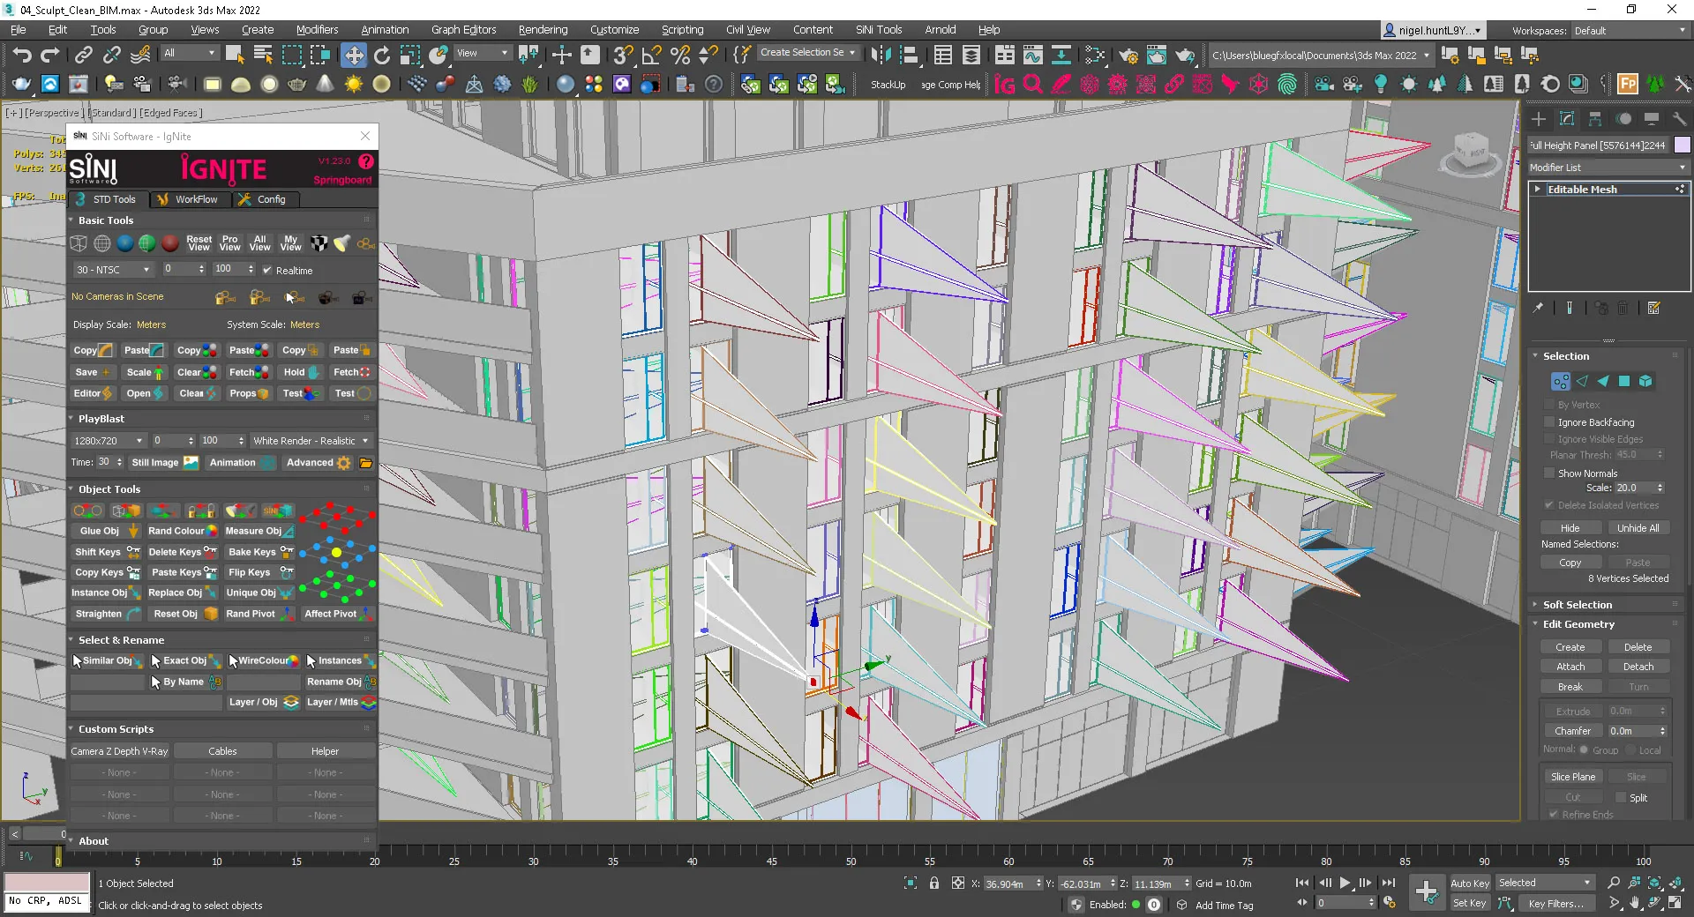Click the Mirror tool icon
1694x917 pixels.
point(881,56)
